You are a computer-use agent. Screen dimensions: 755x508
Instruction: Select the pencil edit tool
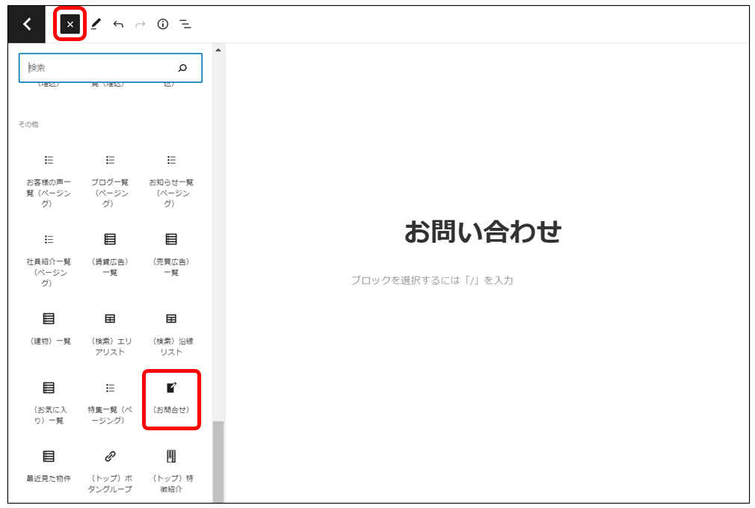tap(96, 25)
